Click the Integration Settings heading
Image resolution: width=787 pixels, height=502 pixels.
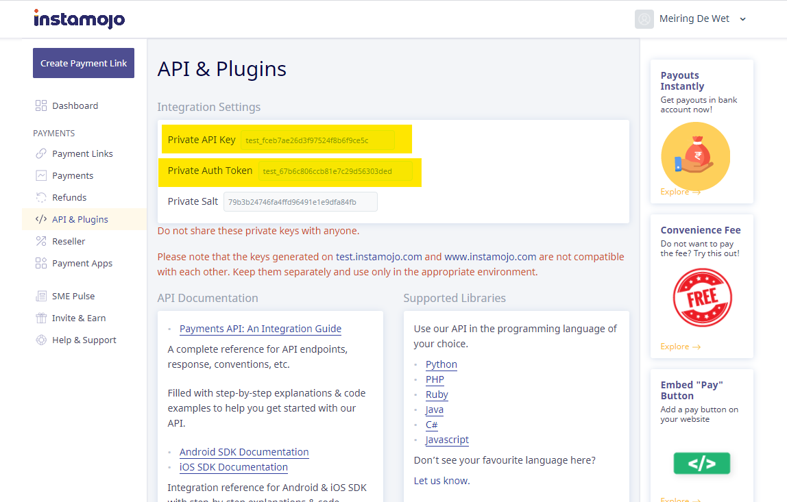(x=209, y=108)
